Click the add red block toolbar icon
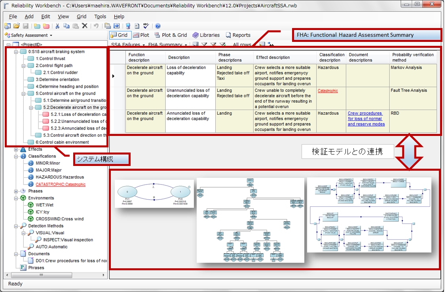 (46, 26)
